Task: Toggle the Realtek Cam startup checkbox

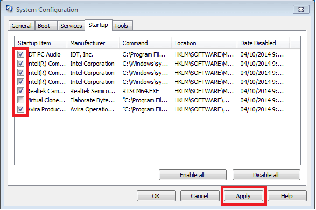Action: (x=20, y=91)
